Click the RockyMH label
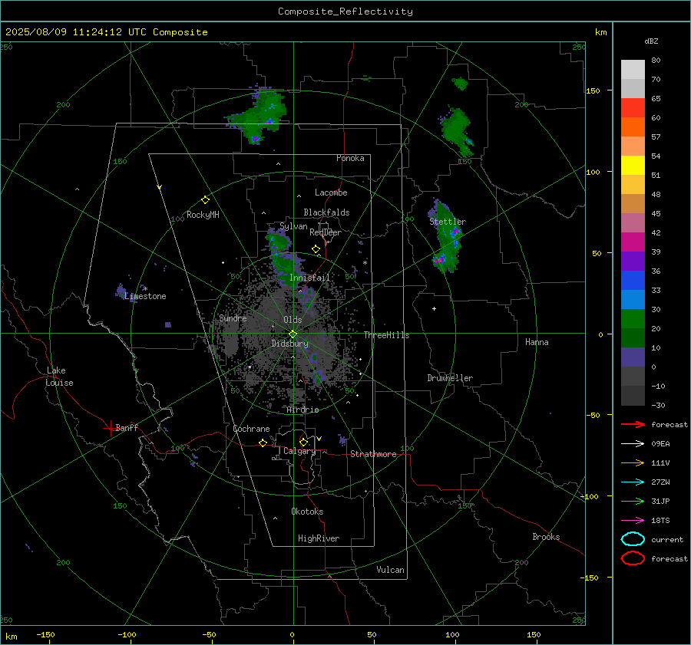Viewport: 691px width, 645px height. coord(203,215)
